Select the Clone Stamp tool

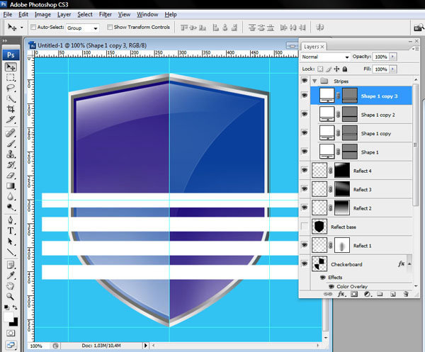pyautogui.click(x=11, y=154)
